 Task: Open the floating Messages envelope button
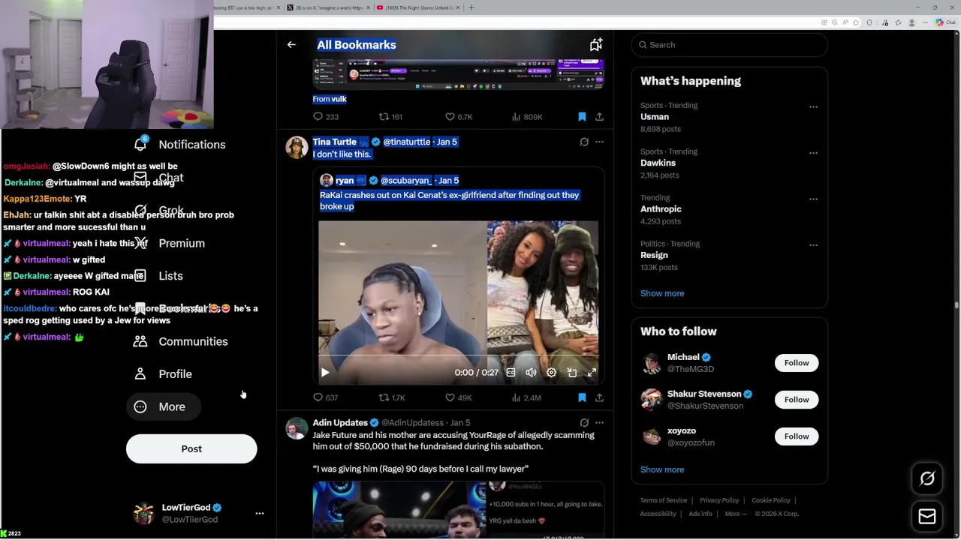pyautogui.click(x=927, y=516)
